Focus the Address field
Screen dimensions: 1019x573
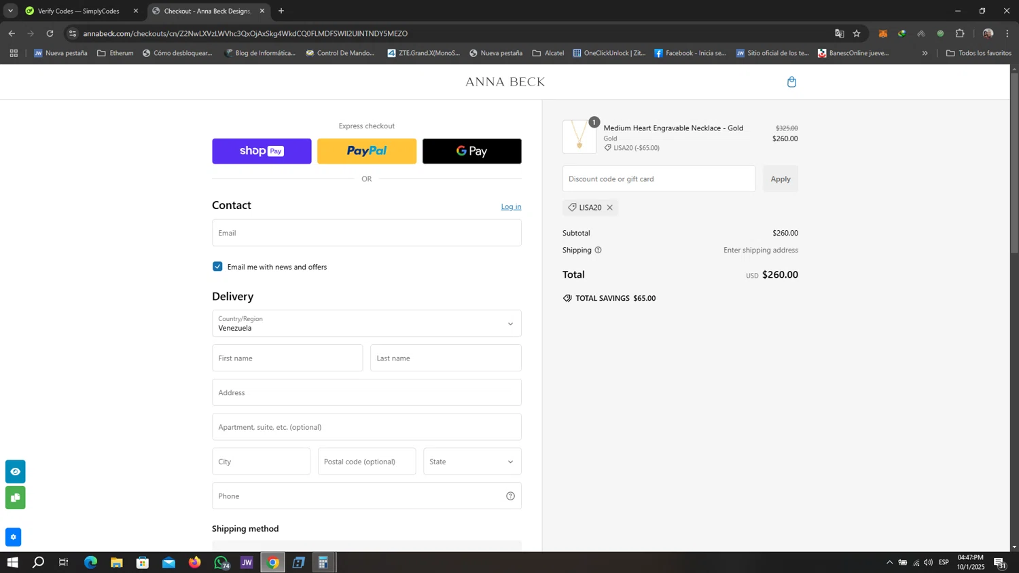(367, 392)
